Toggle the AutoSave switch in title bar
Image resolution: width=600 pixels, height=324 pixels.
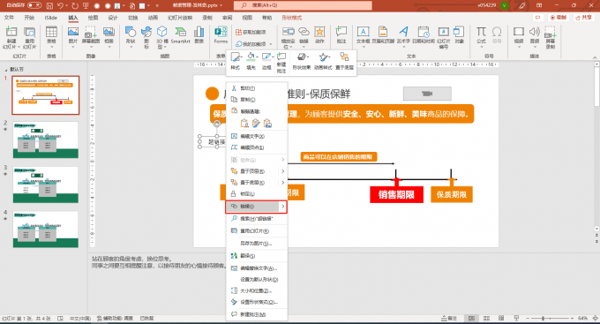pyautogui.click(x=34, y=5)
